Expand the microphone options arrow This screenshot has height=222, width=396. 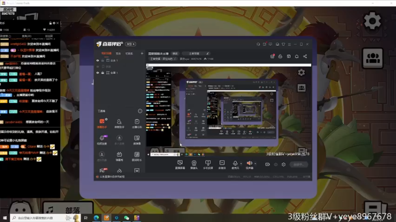pos(241,164)
